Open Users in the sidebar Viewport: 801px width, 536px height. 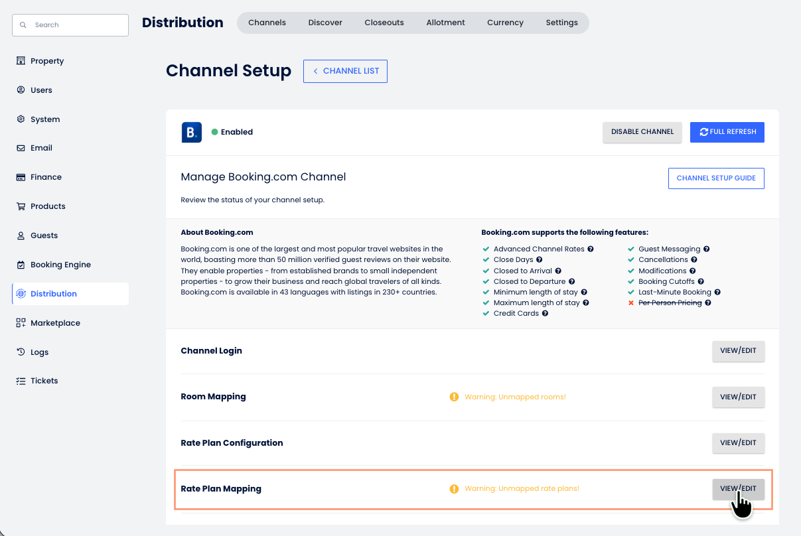pyautogui.click(x=70, y=90)
